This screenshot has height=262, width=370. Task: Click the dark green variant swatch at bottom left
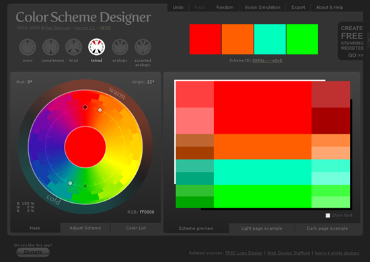coord(195,202)
